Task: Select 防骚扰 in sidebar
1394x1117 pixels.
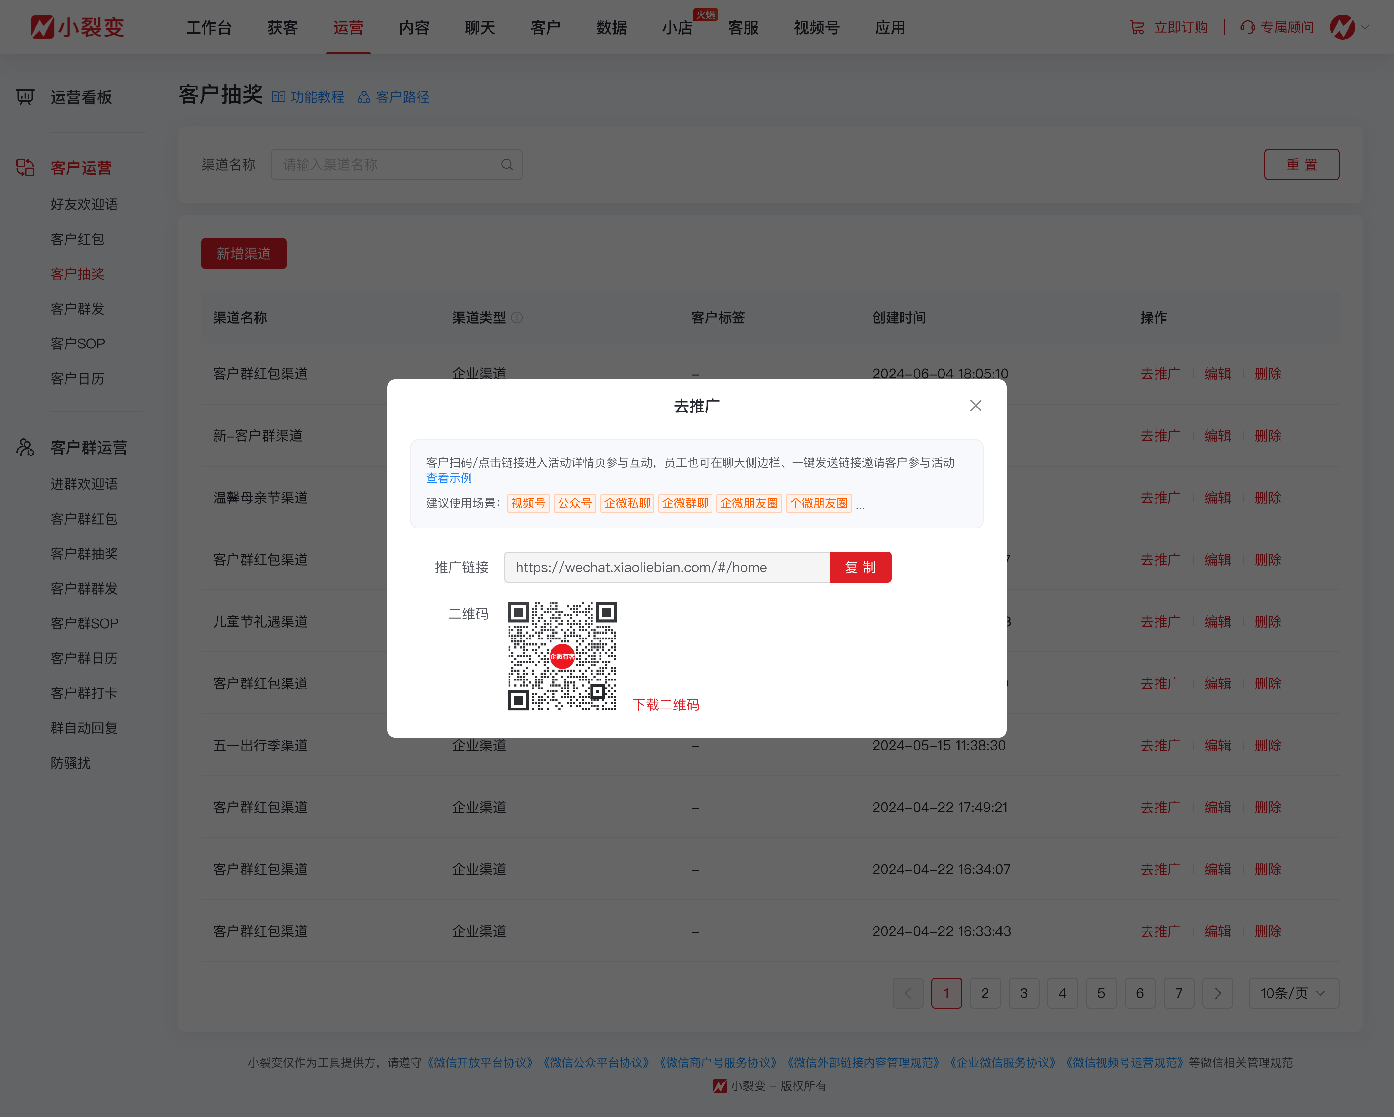Action: (70, 763)
